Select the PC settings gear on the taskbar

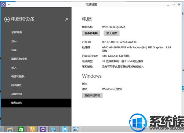click(43, 129)
